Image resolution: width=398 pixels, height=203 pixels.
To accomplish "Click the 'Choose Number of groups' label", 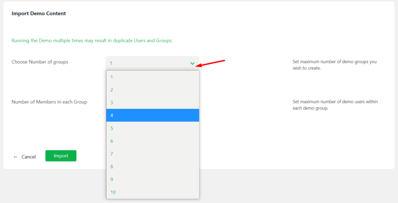I will pos(40,62).
